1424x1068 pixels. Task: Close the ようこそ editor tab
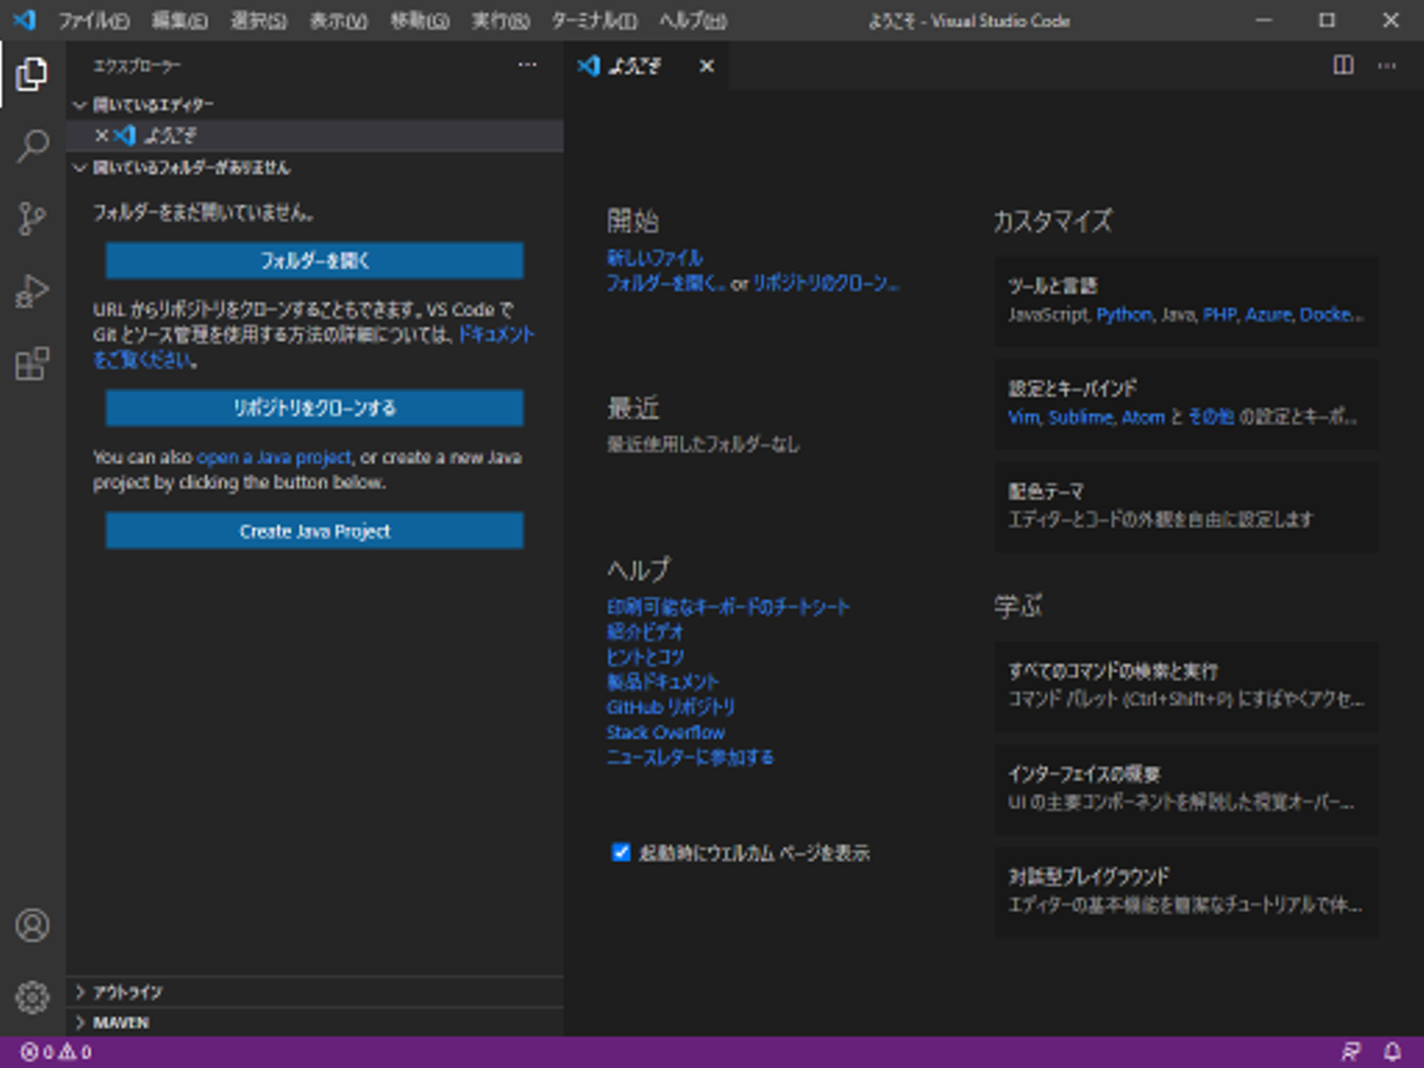[707, 66]
